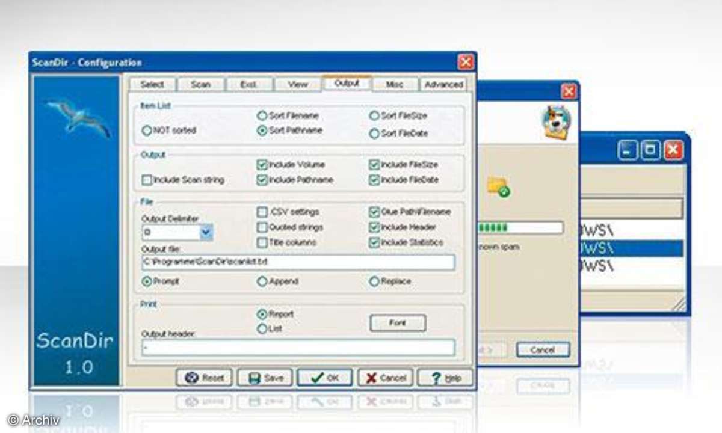Select the Sort Filename radio button
This screenshot has height=433, width=722.
click(262, 115)
